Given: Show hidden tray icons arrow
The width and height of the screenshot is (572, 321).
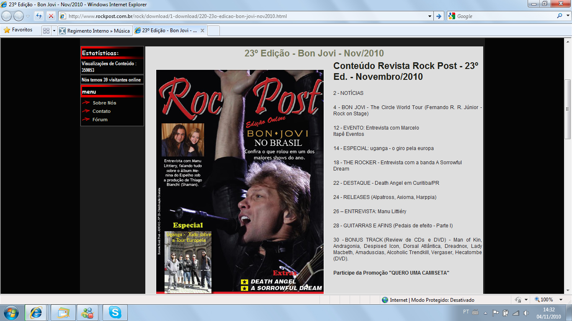Looking at the screenshot, I should tap(485, 313).
